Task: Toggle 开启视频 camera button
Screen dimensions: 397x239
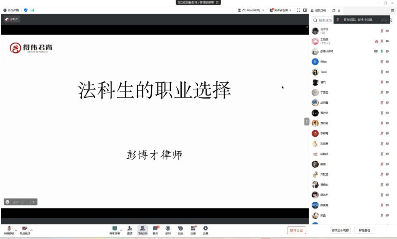Action: point(25,229)
